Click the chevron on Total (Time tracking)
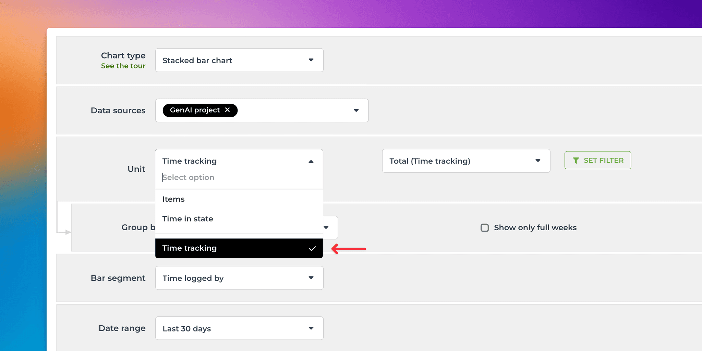Screen dimensions: 702x351 (x=538, y=161)
